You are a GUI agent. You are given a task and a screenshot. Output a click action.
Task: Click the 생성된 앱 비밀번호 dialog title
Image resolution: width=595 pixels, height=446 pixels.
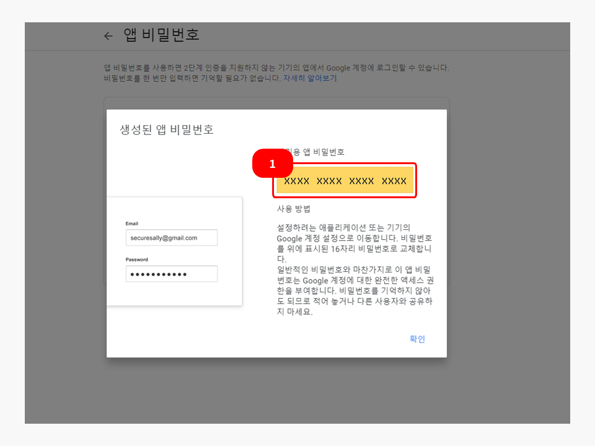point(167,130)
